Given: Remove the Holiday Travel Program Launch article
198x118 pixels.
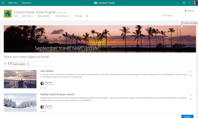Looking at the screenshot, I should coord(190,95).
